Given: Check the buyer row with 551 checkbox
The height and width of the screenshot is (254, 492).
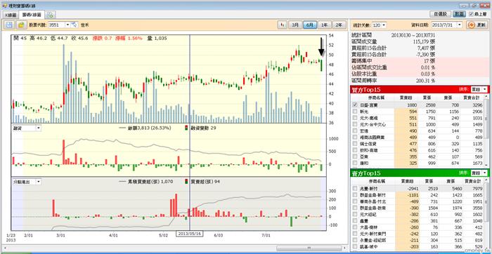Looking at the screenshot, I should click(x=355, y=118).
